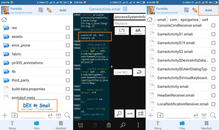The image size is (219, 130).
Task: Focus the Line NO. input field
Action: (123, 72)
